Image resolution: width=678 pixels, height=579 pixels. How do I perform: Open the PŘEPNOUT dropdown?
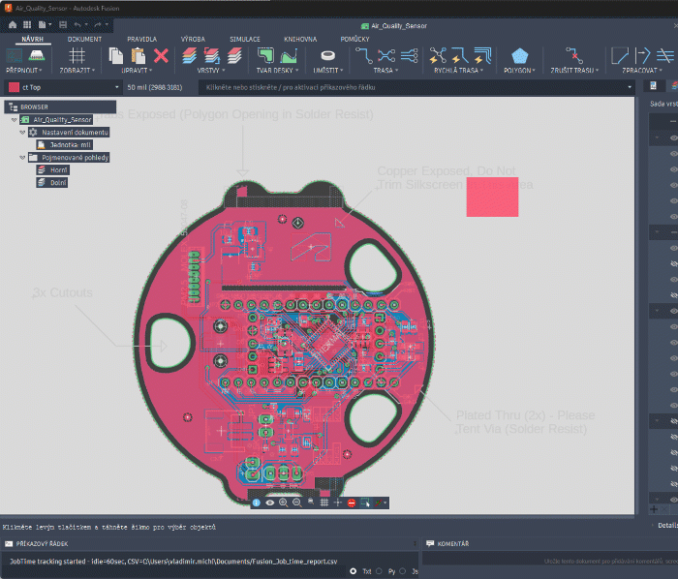pos(24,71)
